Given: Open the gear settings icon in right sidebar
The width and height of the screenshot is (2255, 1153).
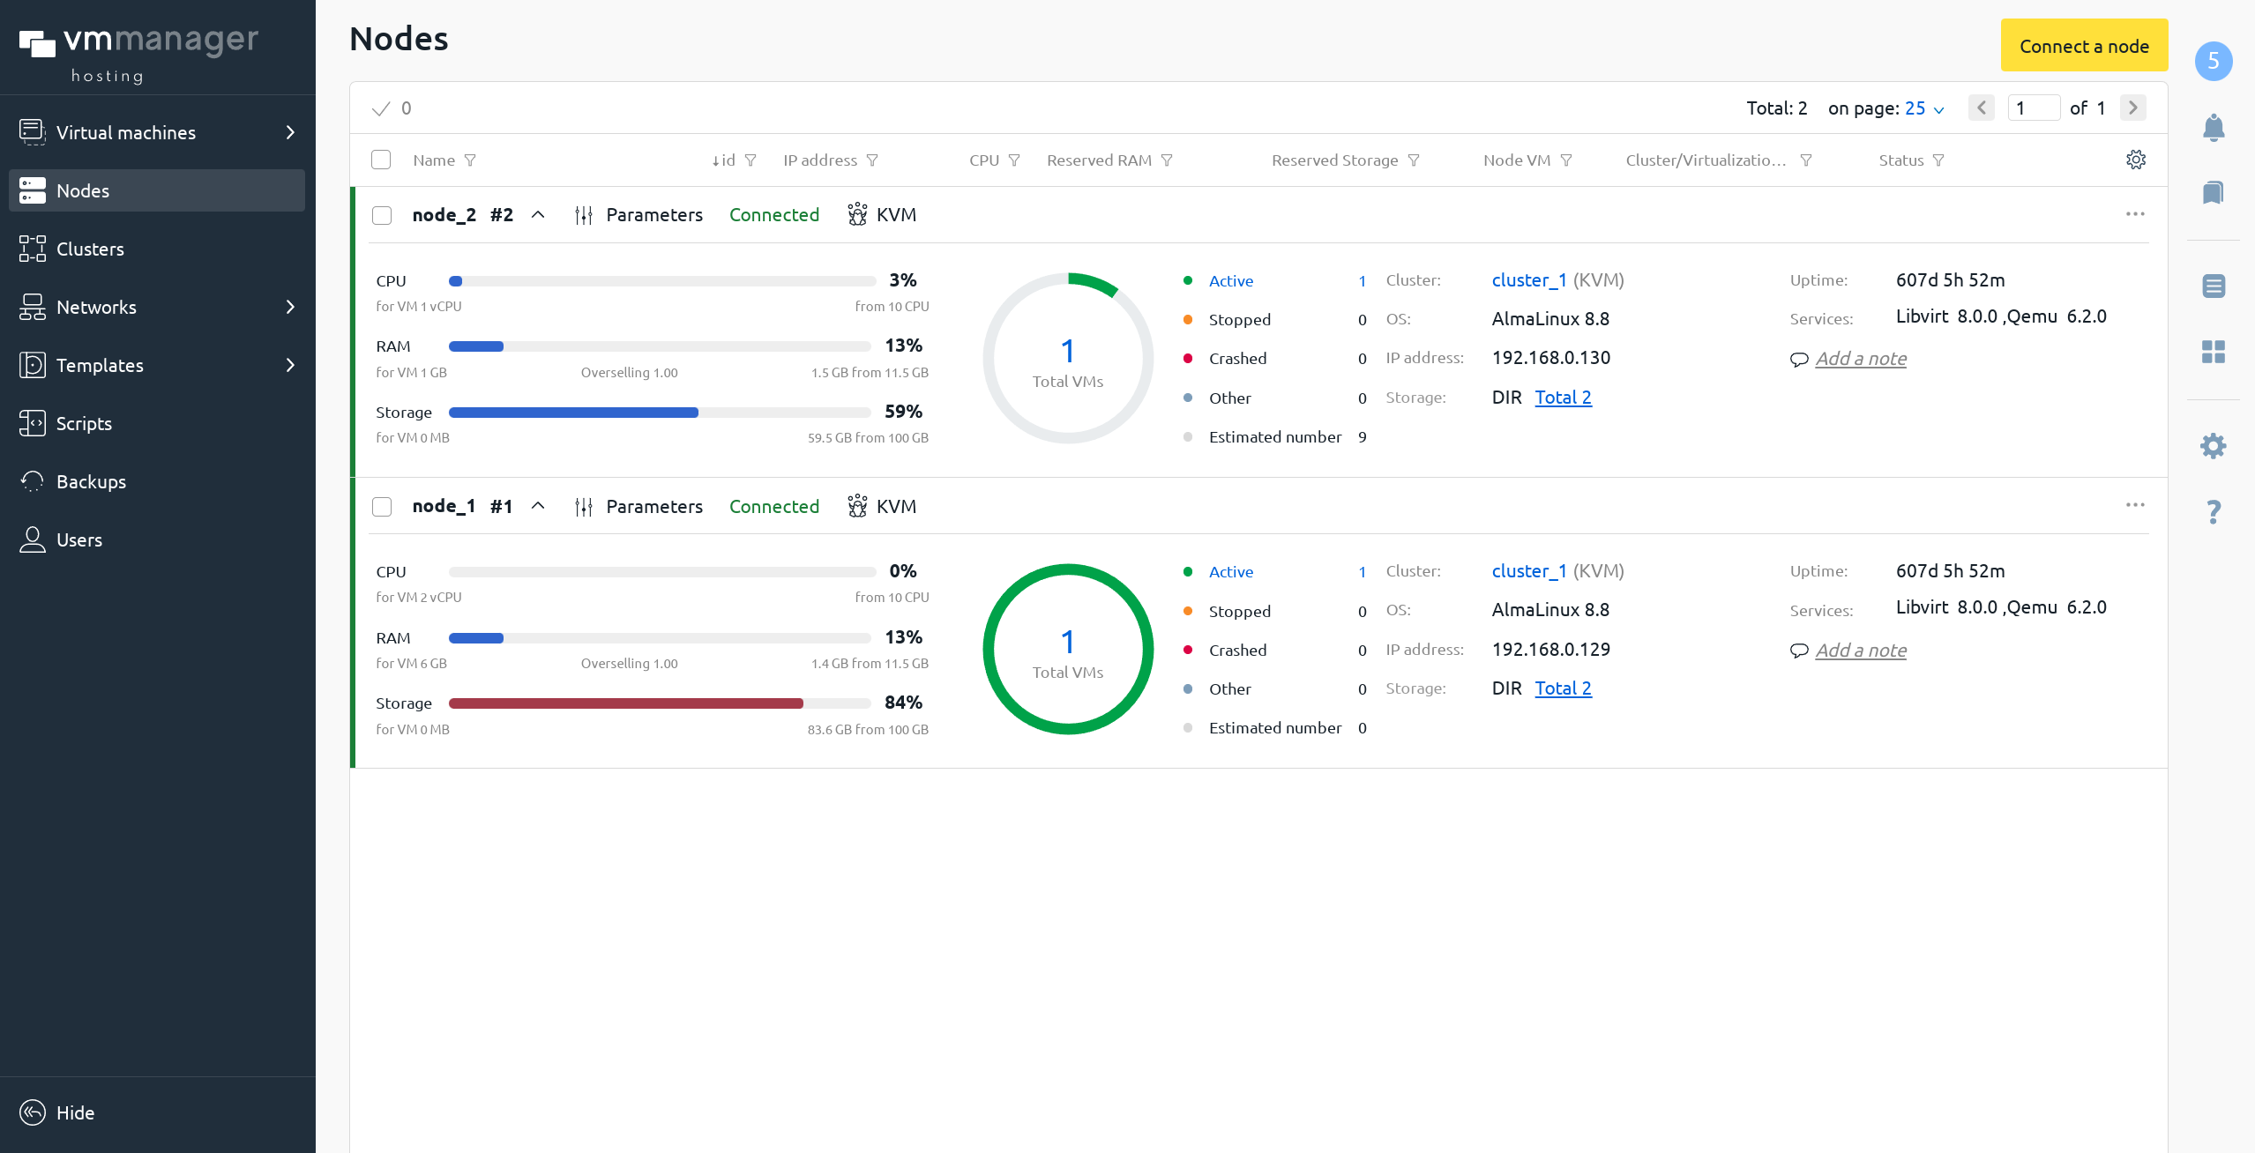Looking at the screenshot, I should point(2213,446).
